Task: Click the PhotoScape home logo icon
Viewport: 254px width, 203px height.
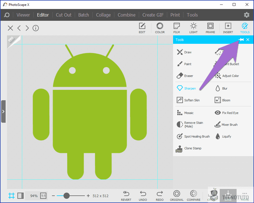Action: (x=7, y=15)
